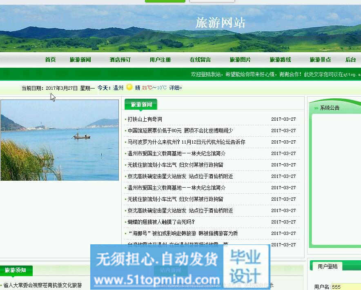The width and height of the screenshot is (361, 290).
Task: Open the 首页 home navigation item
Action: [50, 60]
